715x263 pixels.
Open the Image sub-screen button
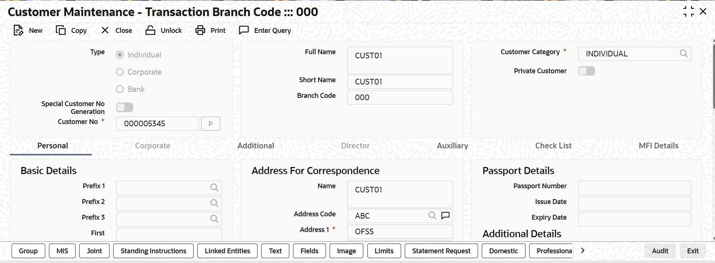[x=346, y=251]
